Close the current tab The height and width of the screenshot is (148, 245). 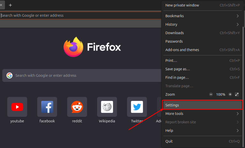point(1,5)
